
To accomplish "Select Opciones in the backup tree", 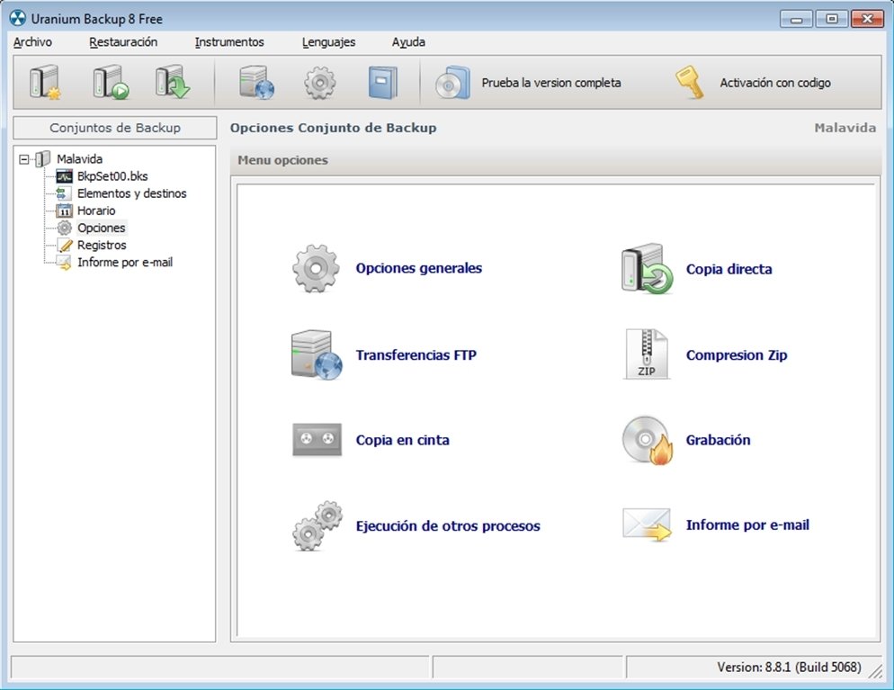I will (x=101, y=229).
